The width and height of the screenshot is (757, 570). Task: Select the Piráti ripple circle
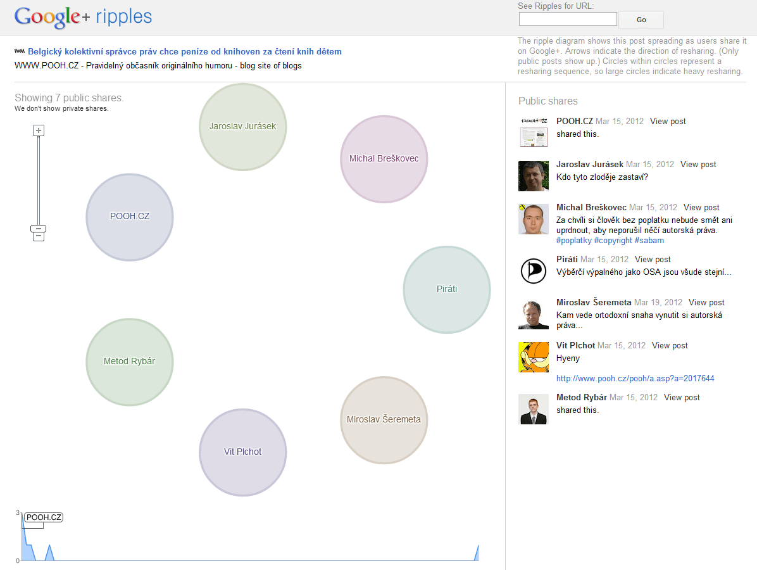point(447,289)
